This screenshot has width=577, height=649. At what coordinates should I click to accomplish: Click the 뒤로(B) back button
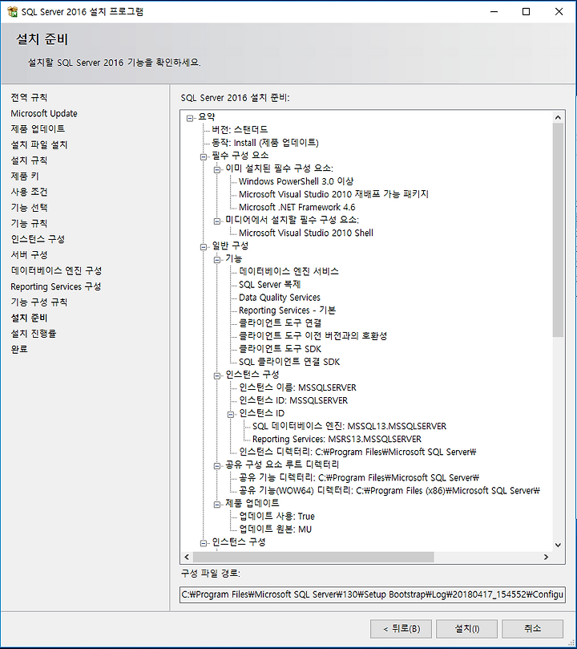pos(401,629)
